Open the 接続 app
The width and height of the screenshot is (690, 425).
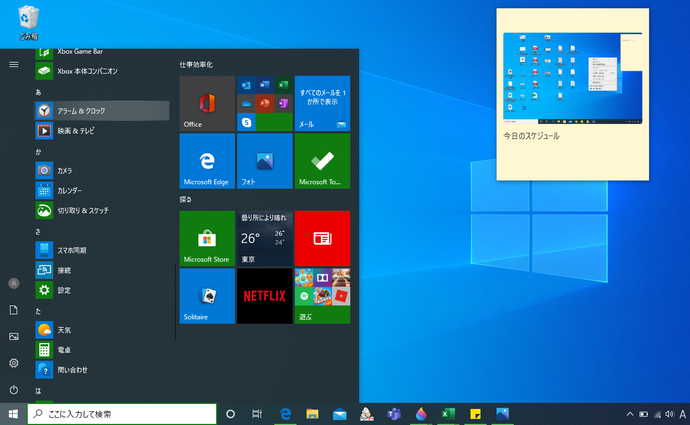[x=102, y=270]
